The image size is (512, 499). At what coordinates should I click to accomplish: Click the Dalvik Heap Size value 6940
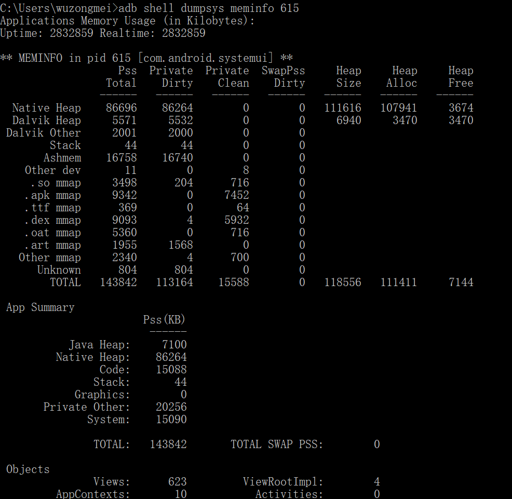(349, 120)
